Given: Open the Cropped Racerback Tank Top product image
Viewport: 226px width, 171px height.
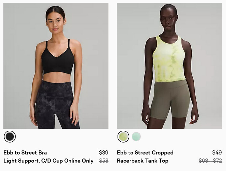Looking at the screenshot, I should pyautogui.click(x=169, y=66).
